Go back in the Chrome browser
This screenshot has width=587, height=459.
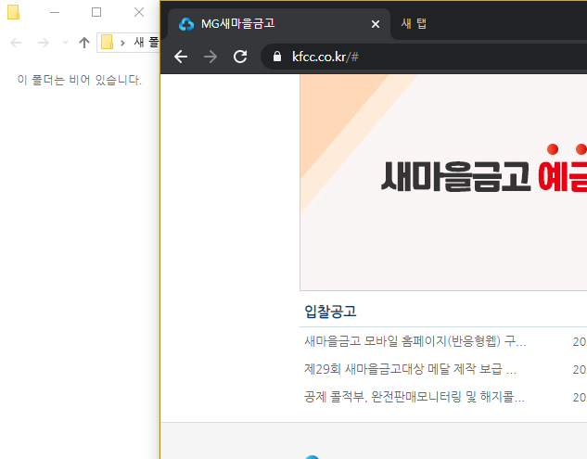click(181, 57)
